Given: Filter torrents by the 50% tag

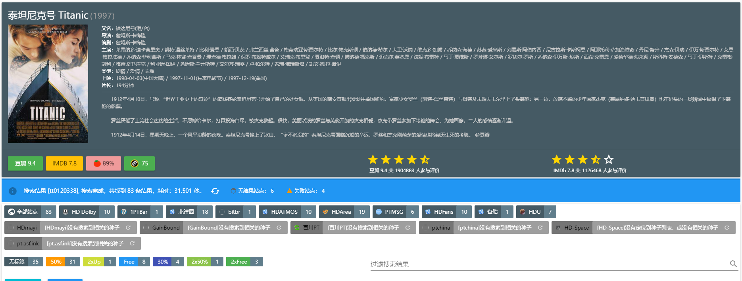Looking at the screenshot, I should pos(63,262).
